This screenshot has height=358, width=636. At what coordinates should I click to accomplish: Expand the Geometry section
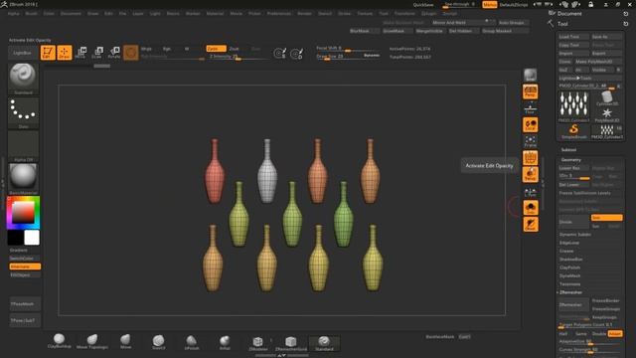coord(570,160)
